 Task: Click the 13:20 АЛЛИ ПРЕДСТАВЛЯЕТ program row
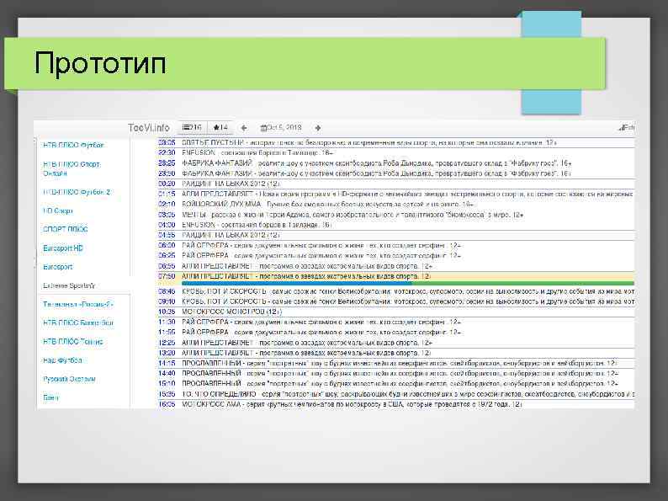[x=395, y=353]
